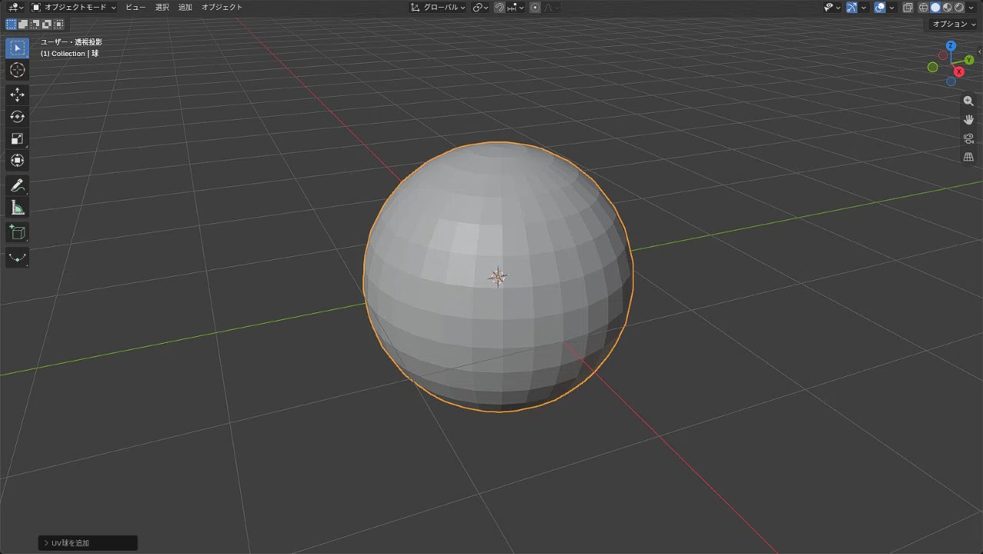
Task: Activate the Rotate tool
Action: (17, 117)
